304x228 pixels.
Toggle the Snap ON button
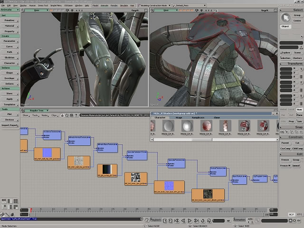click(x=281, y=132)
